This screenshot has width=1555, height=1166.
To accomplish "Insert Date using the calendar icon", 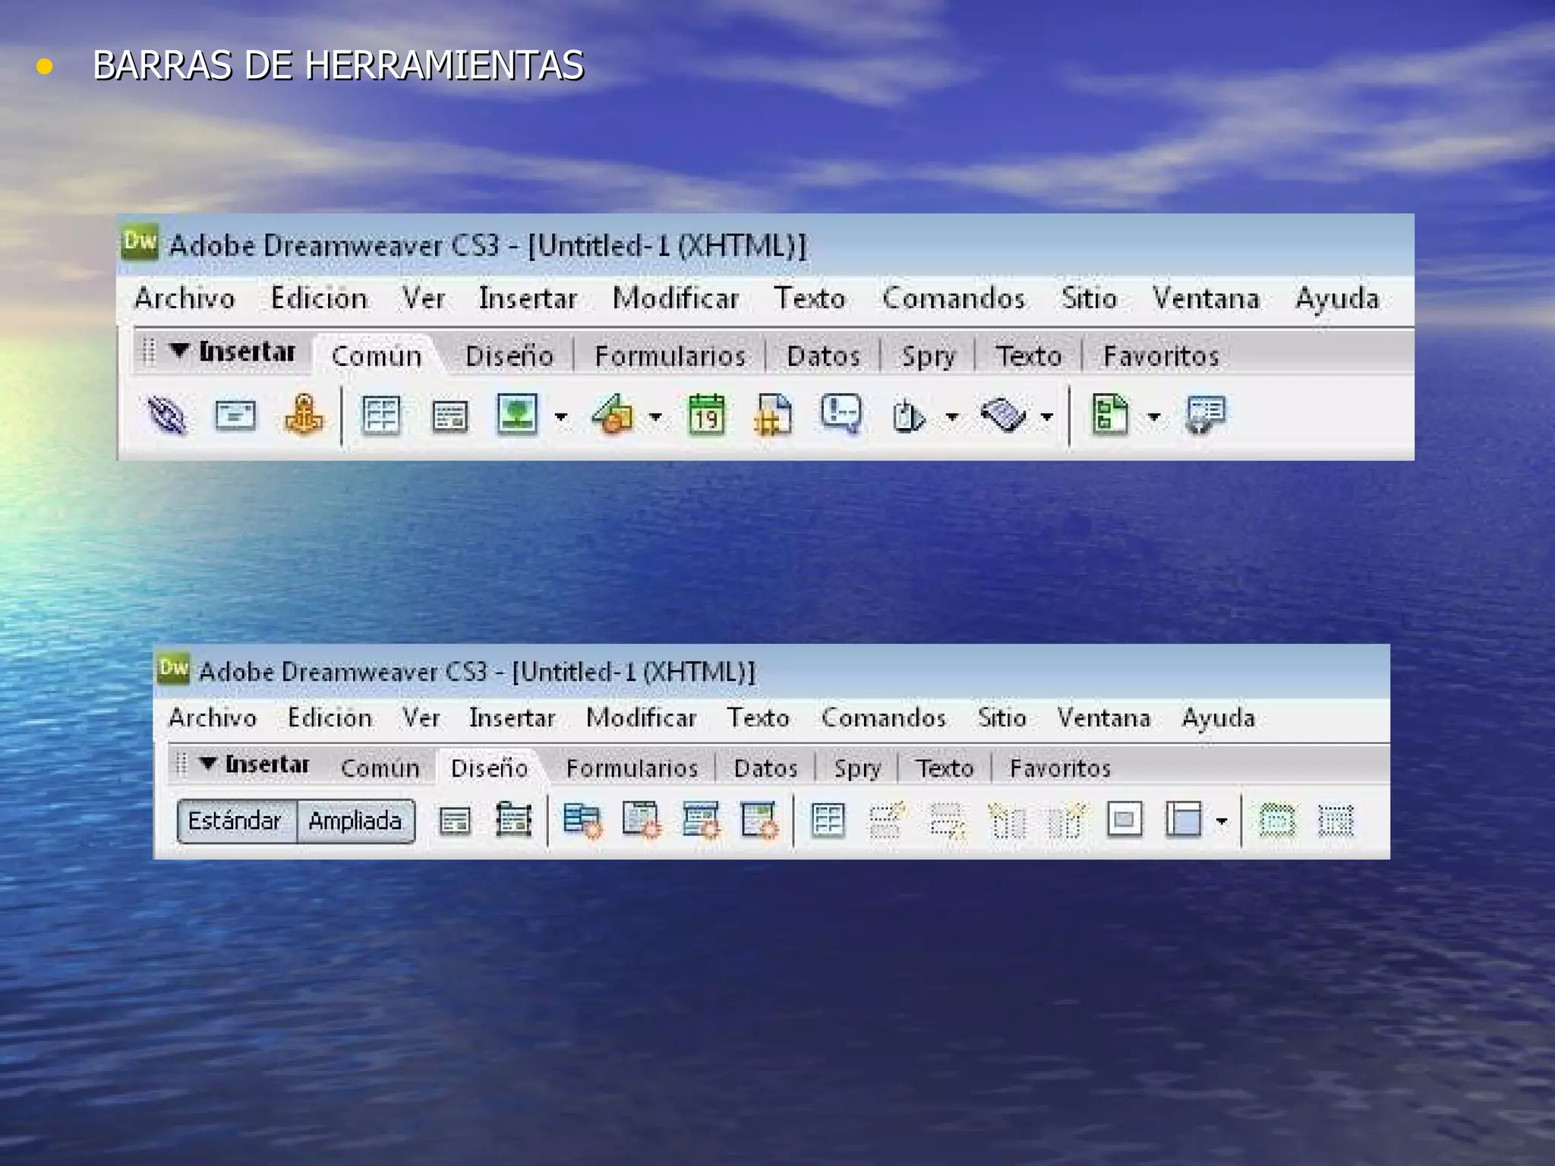I will point(706,416).
